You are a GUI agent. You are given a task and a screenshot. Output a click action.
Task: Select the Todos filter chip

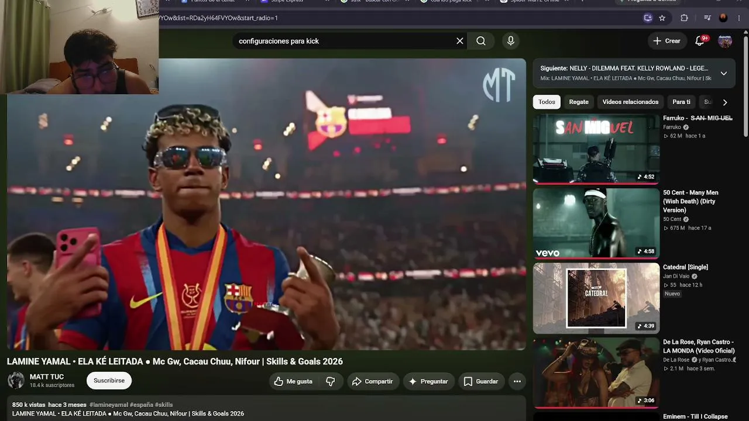[x=547, y=102]
